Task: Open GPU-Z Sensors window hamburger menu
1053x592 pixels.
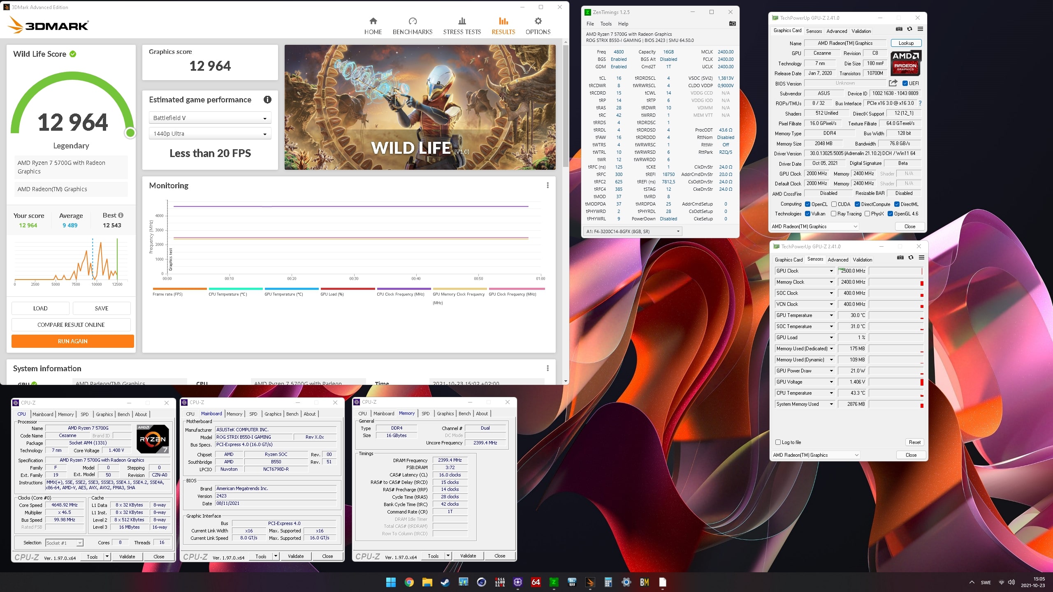Action: [x=922, y=258]
